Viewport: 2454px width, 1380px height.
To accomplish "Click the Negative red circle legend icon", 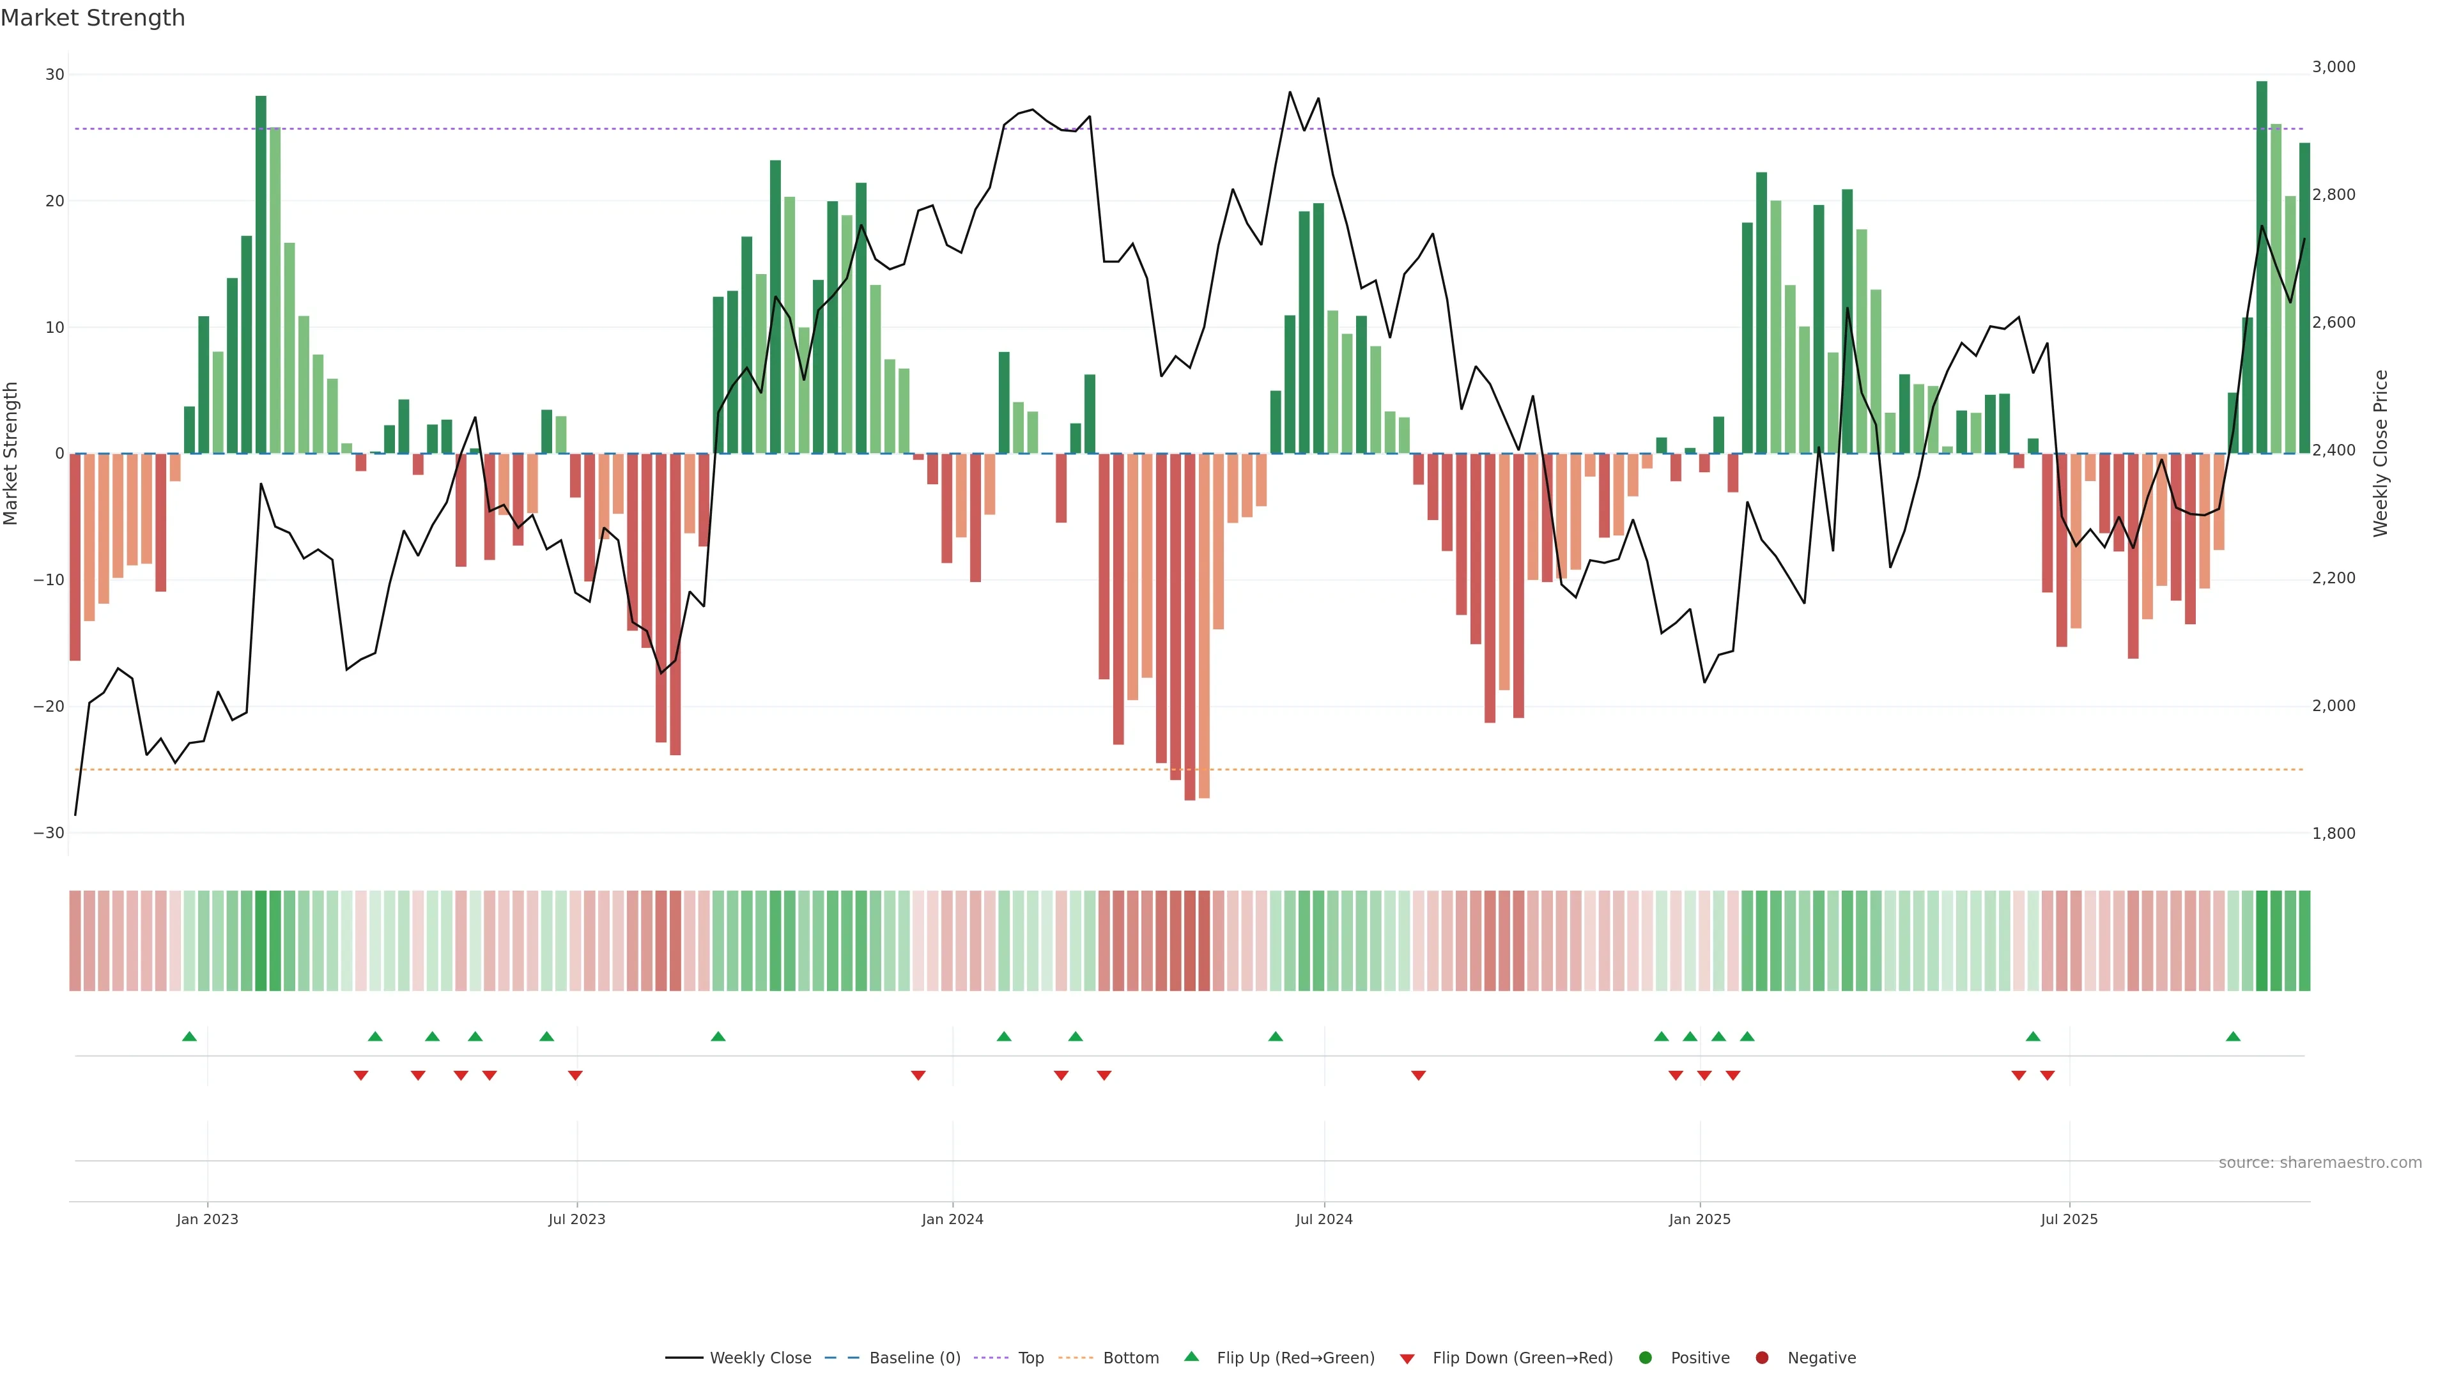I will (x=1761, y=1358).
